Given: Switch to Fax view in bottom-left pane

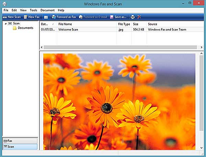Looking at the screenshot, I should (20, 141).
